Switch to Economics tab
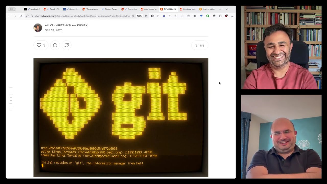Image resolution: width=327 pixels, height=184 pixels. click(129, 9)
